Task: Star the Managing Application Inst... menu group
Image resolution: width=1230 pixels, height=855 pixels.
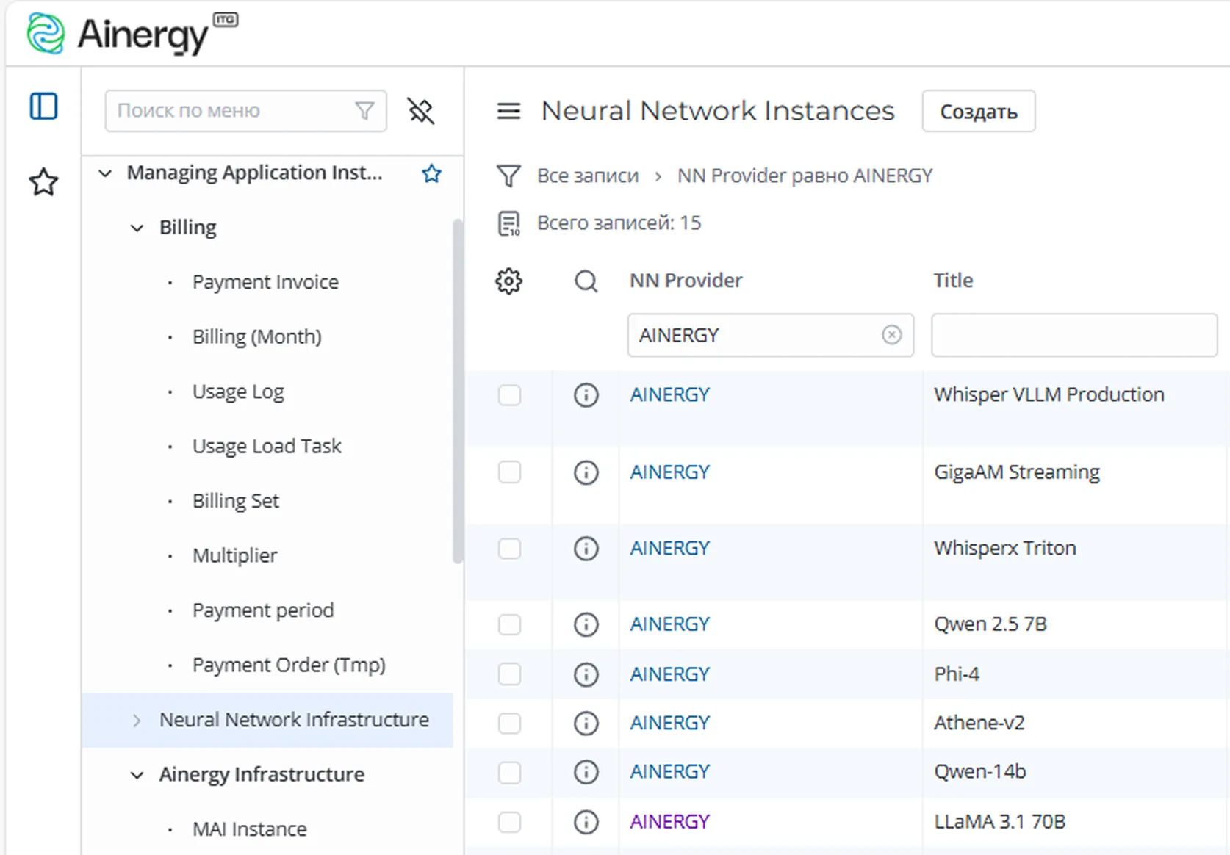Action: (431, 173)
